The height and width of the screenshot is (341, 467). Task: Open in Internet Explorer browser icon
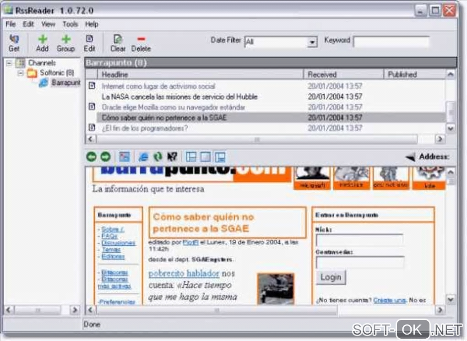pos(144,157)
